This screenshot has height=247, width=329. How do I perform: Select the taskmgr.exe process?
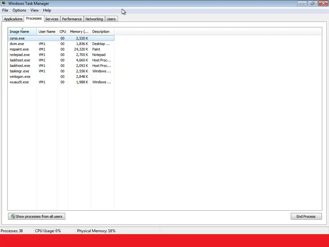coord(61,71)
